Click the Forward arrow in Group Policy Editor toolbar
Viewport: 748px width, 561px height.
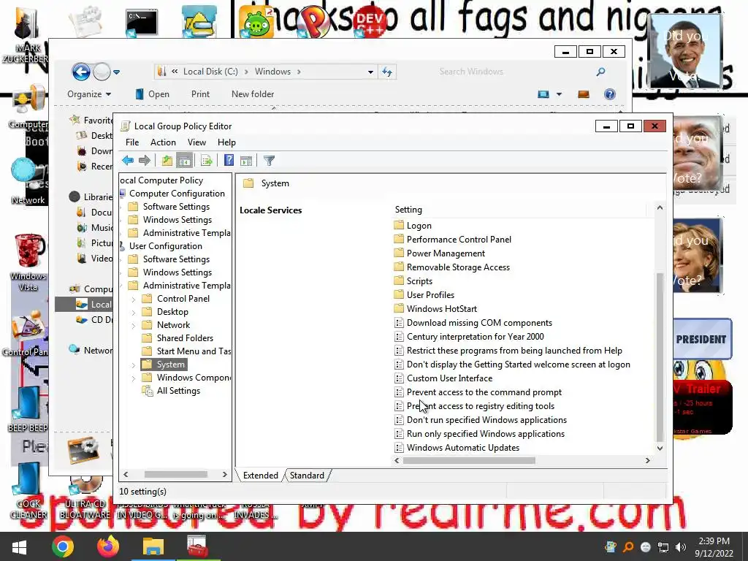(x=144, y=160)
